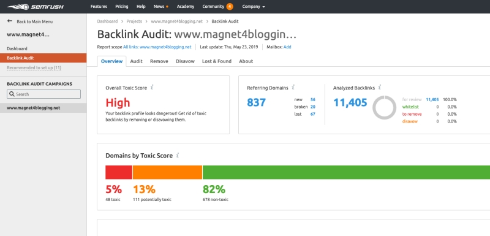Click the All links report scope link

[157, 47]
